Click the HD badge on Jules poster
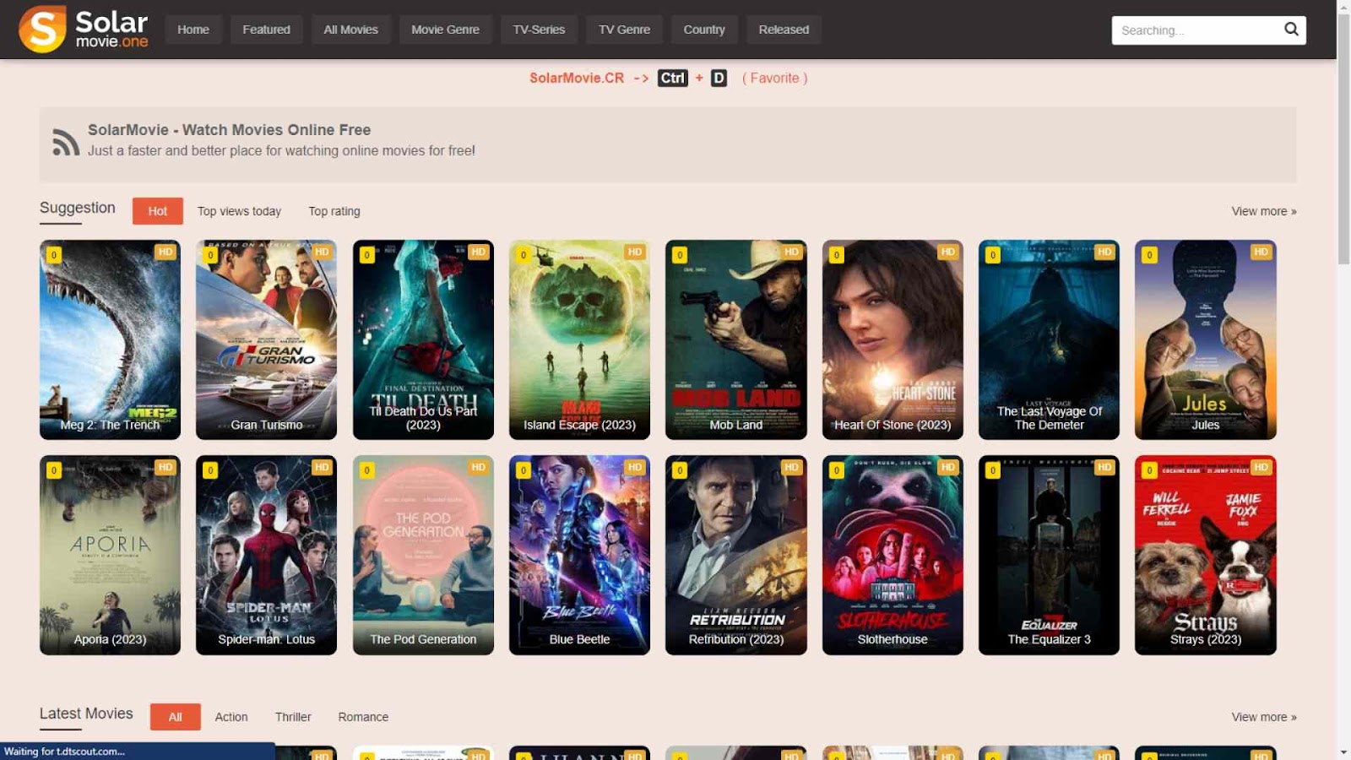This screenshot has width=1351, height=760. [x=1261, y=252]
